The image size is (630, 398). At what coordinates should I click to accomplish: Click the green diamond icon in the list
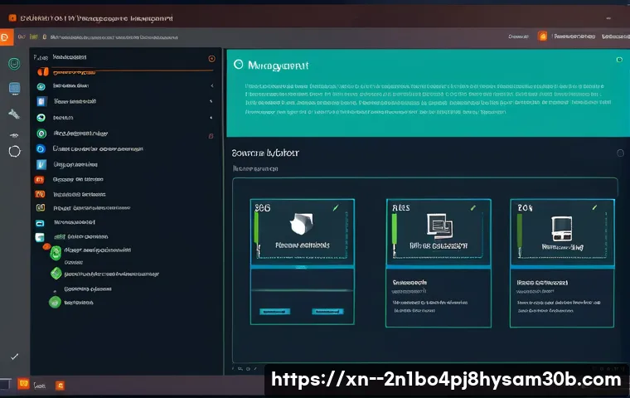pos(56,273)
